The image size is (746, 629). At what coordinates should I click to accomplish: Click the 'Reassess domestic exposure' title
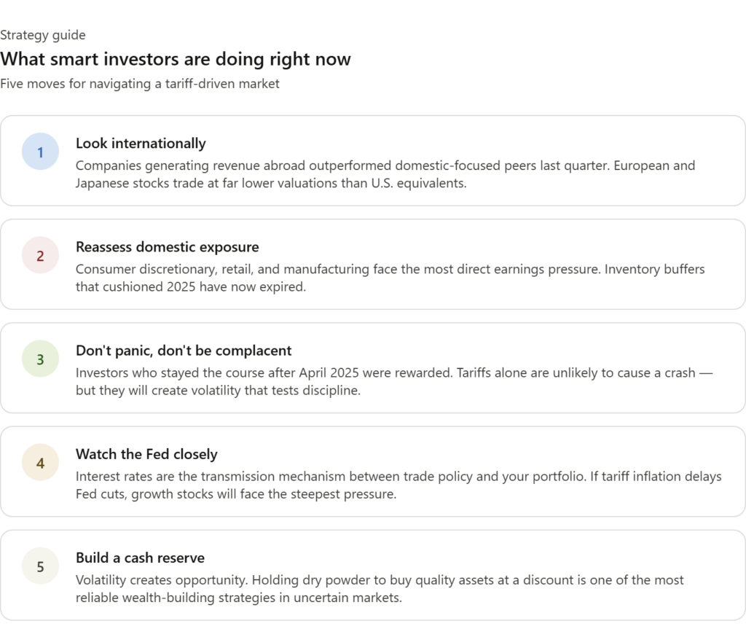pyautogui.click(x=167, y=247)
